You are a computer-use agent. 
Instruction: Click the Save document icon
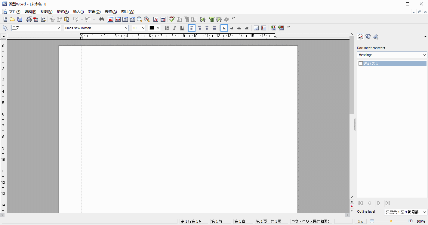pos(20,19)
